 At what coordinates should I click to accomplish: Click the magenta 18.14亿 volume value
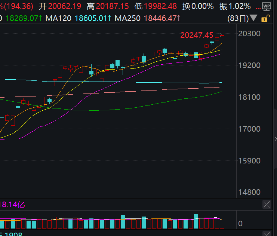pos(12,205)
